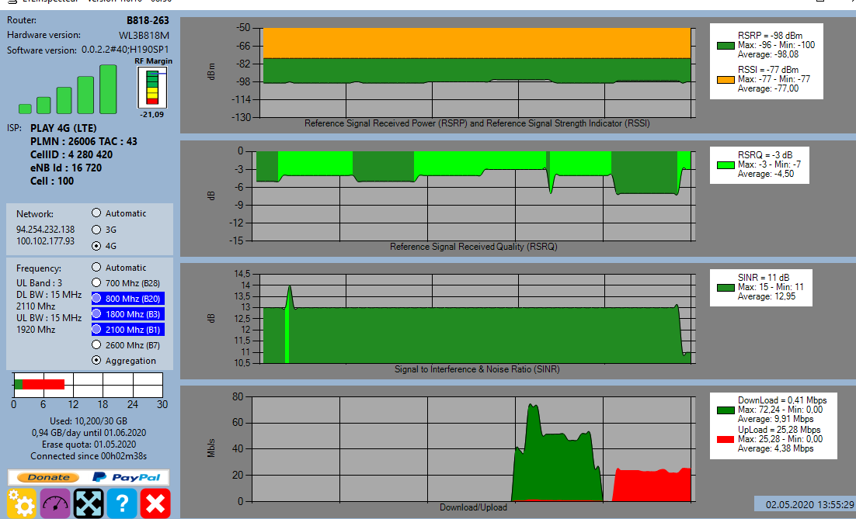The image size is (856, 519).
Task: Click the Download/Upload chart title
Action: point(473,507)
